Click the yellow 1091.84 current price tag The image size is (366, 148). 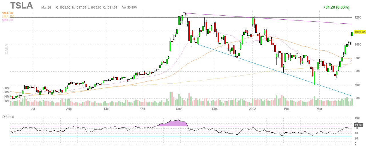coord(360,32)
